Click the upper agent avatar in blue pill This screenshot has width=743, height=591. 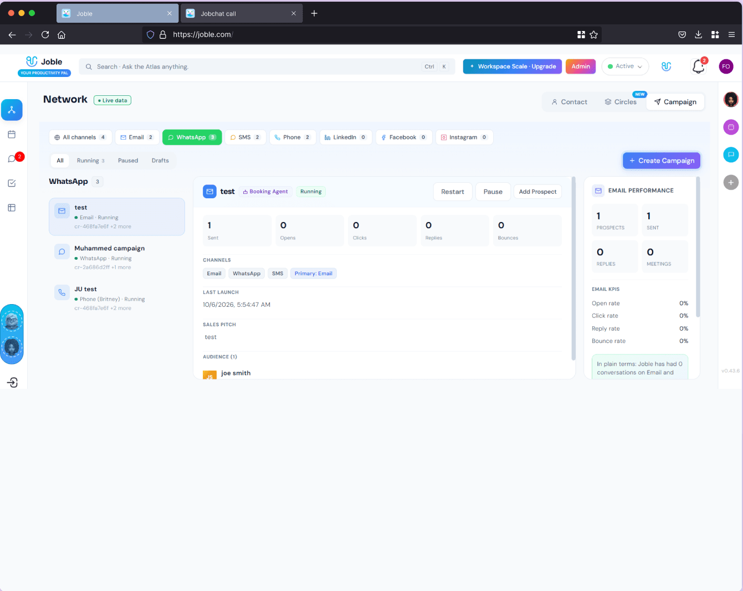coord(12,321)
